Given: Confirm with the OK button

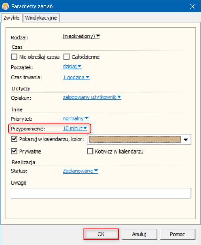Looking at the screenshot, I should point(101,234).
